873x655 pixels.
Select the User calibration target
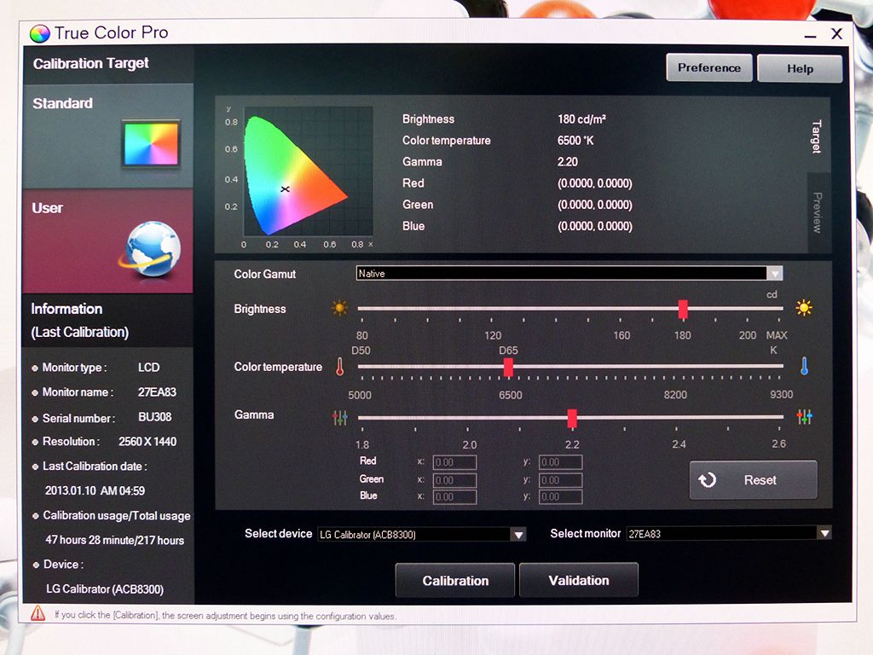108,241
